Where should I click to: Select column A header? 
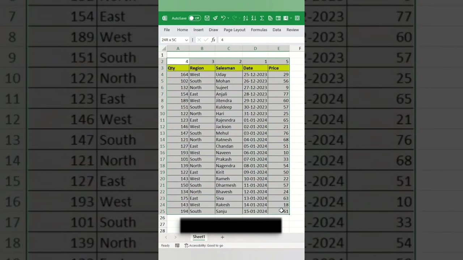[x=178, y=48]
